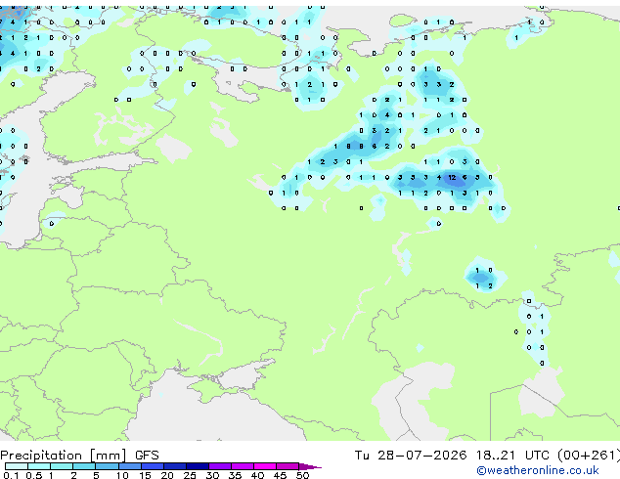Select the legend swatch between 15 and 20

(152, 466)
